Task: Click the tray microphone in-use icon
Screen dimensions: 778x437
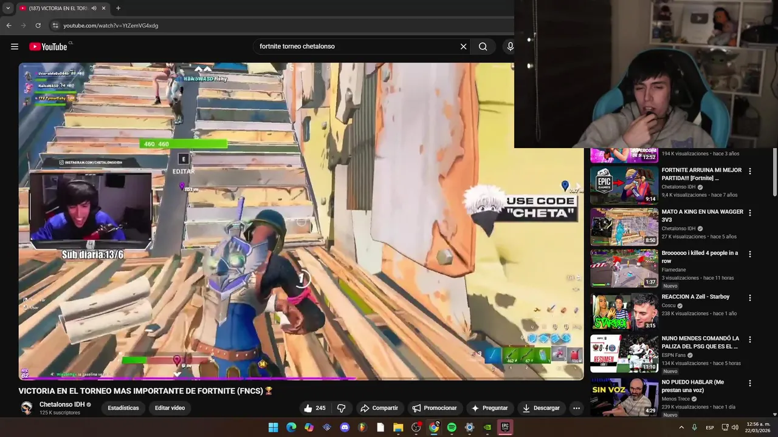Action: (694, 427)
